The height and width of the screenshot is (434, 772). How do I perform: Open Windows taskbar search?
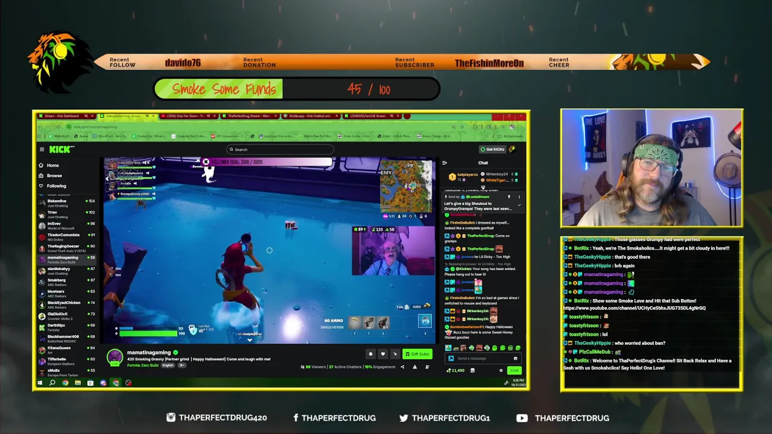[52, 383]
